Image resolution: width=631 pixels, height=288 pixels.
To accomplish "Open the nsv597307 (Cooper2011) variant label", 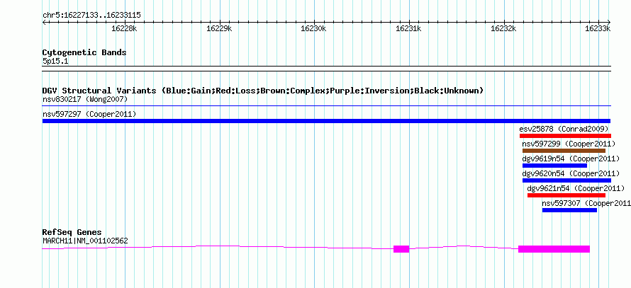I will coord(586,203).
